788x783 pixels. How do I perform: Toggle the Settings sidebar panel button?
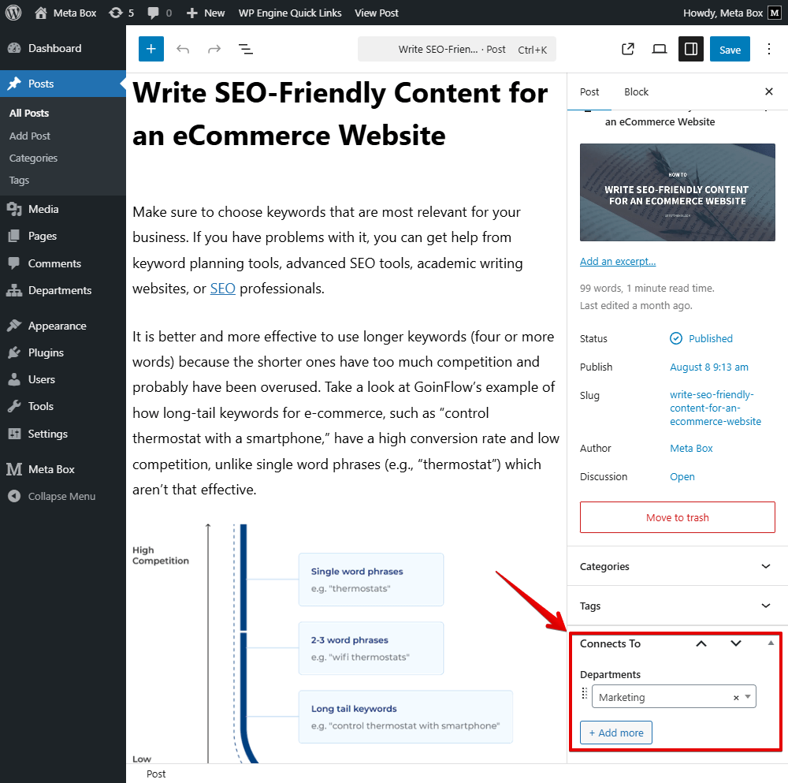(x=691, y=49)
